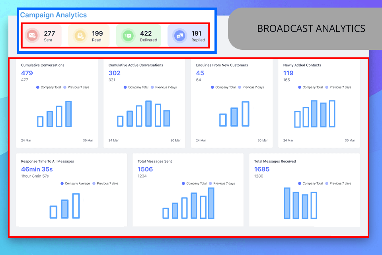
Task: Toggle Previous 7 days legend in Cumulative Conversations
Action: pos(76,87)
